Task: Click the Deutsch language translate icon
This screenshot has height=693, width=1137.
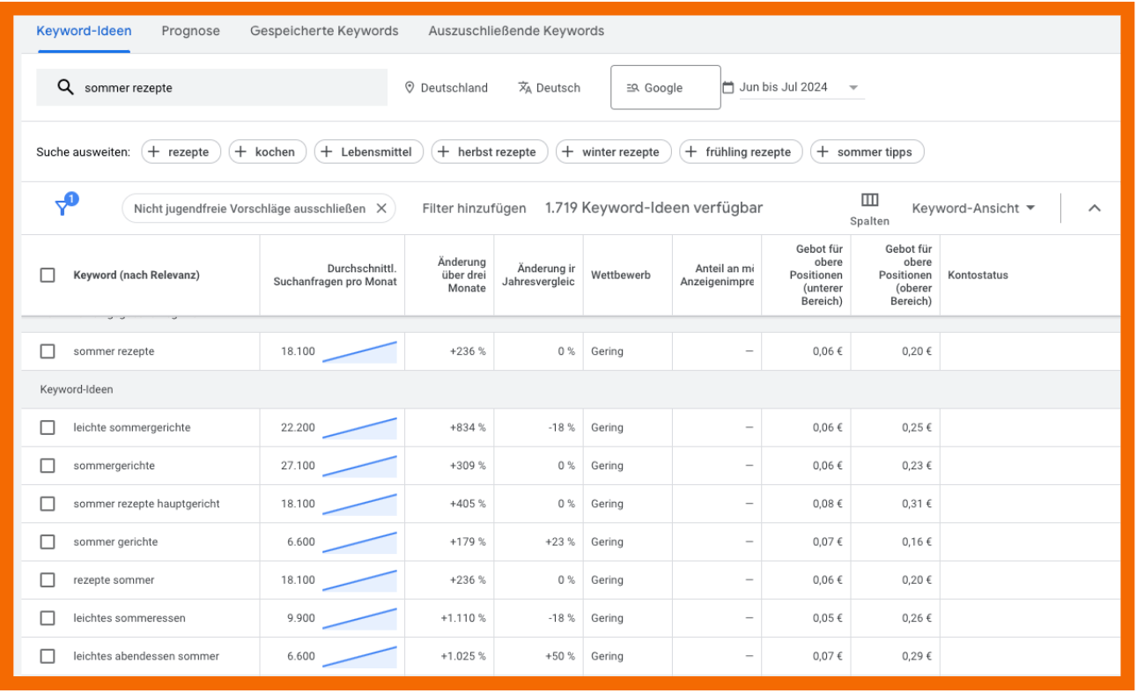Action: click(x=525, y=87)
